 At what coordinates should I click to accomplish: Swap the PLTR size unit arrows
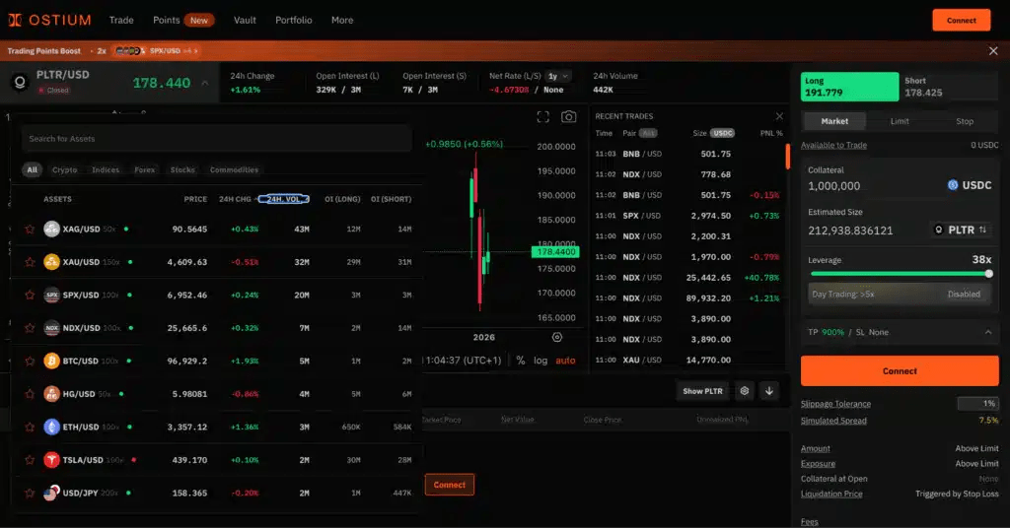[982, 230]
